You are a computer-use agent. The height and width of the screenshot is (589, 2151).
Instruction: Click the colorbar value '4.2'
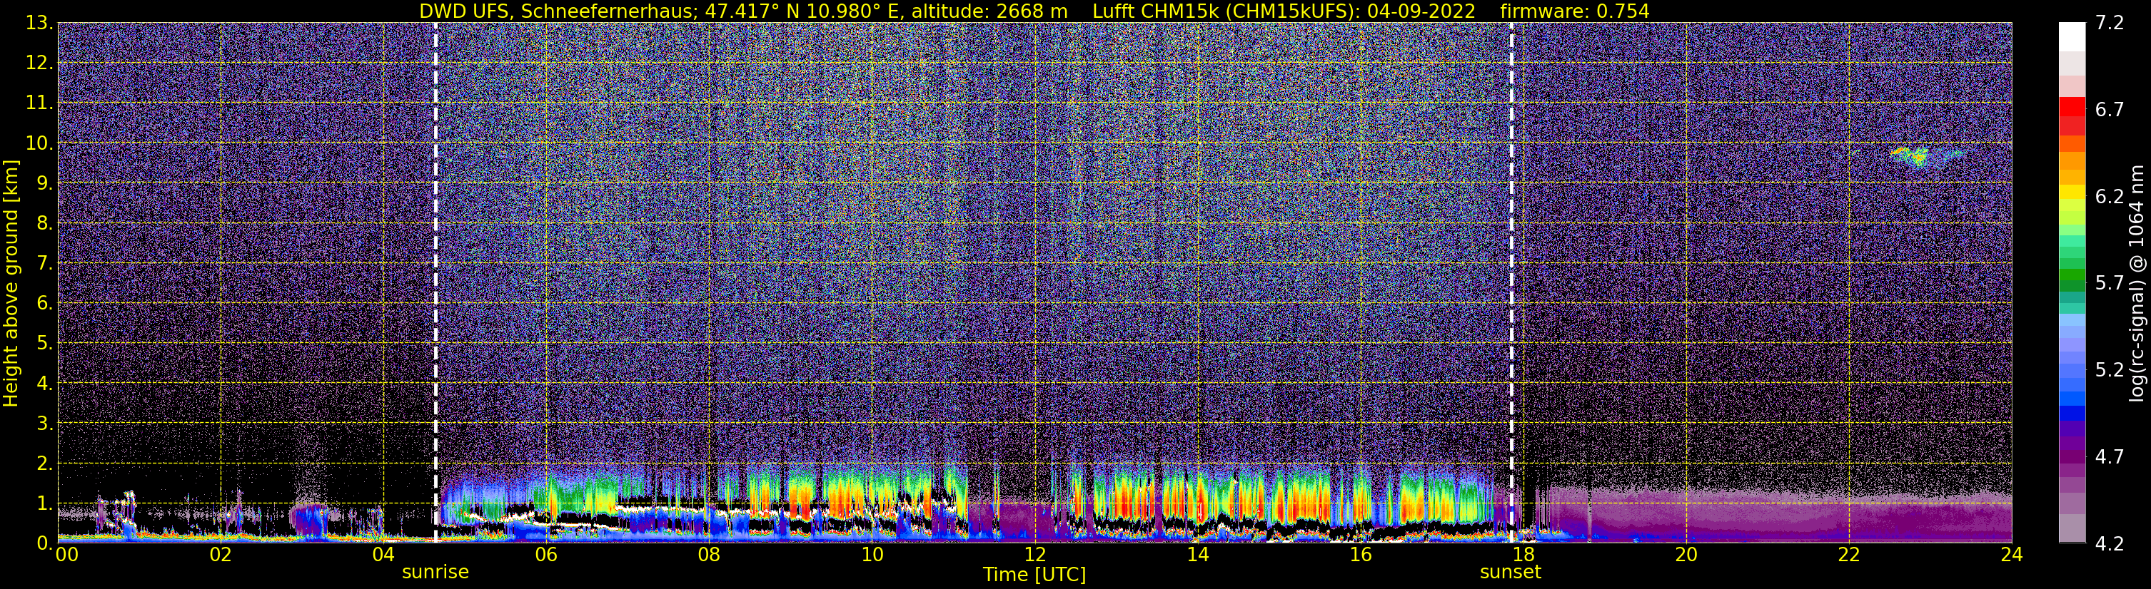pos(2110,544)
